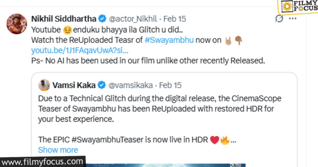Image resolution: width=318 pixels, height=167 pixels.
Task: Open the quoted tweet's teaser image thumbnail
Action: point(164,165)
